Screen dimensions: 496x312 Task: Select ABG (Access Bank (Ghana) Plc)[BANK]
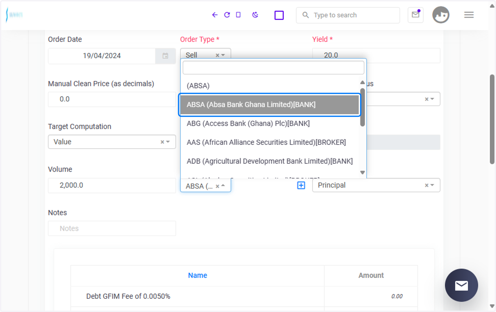(x=270, y=123)
